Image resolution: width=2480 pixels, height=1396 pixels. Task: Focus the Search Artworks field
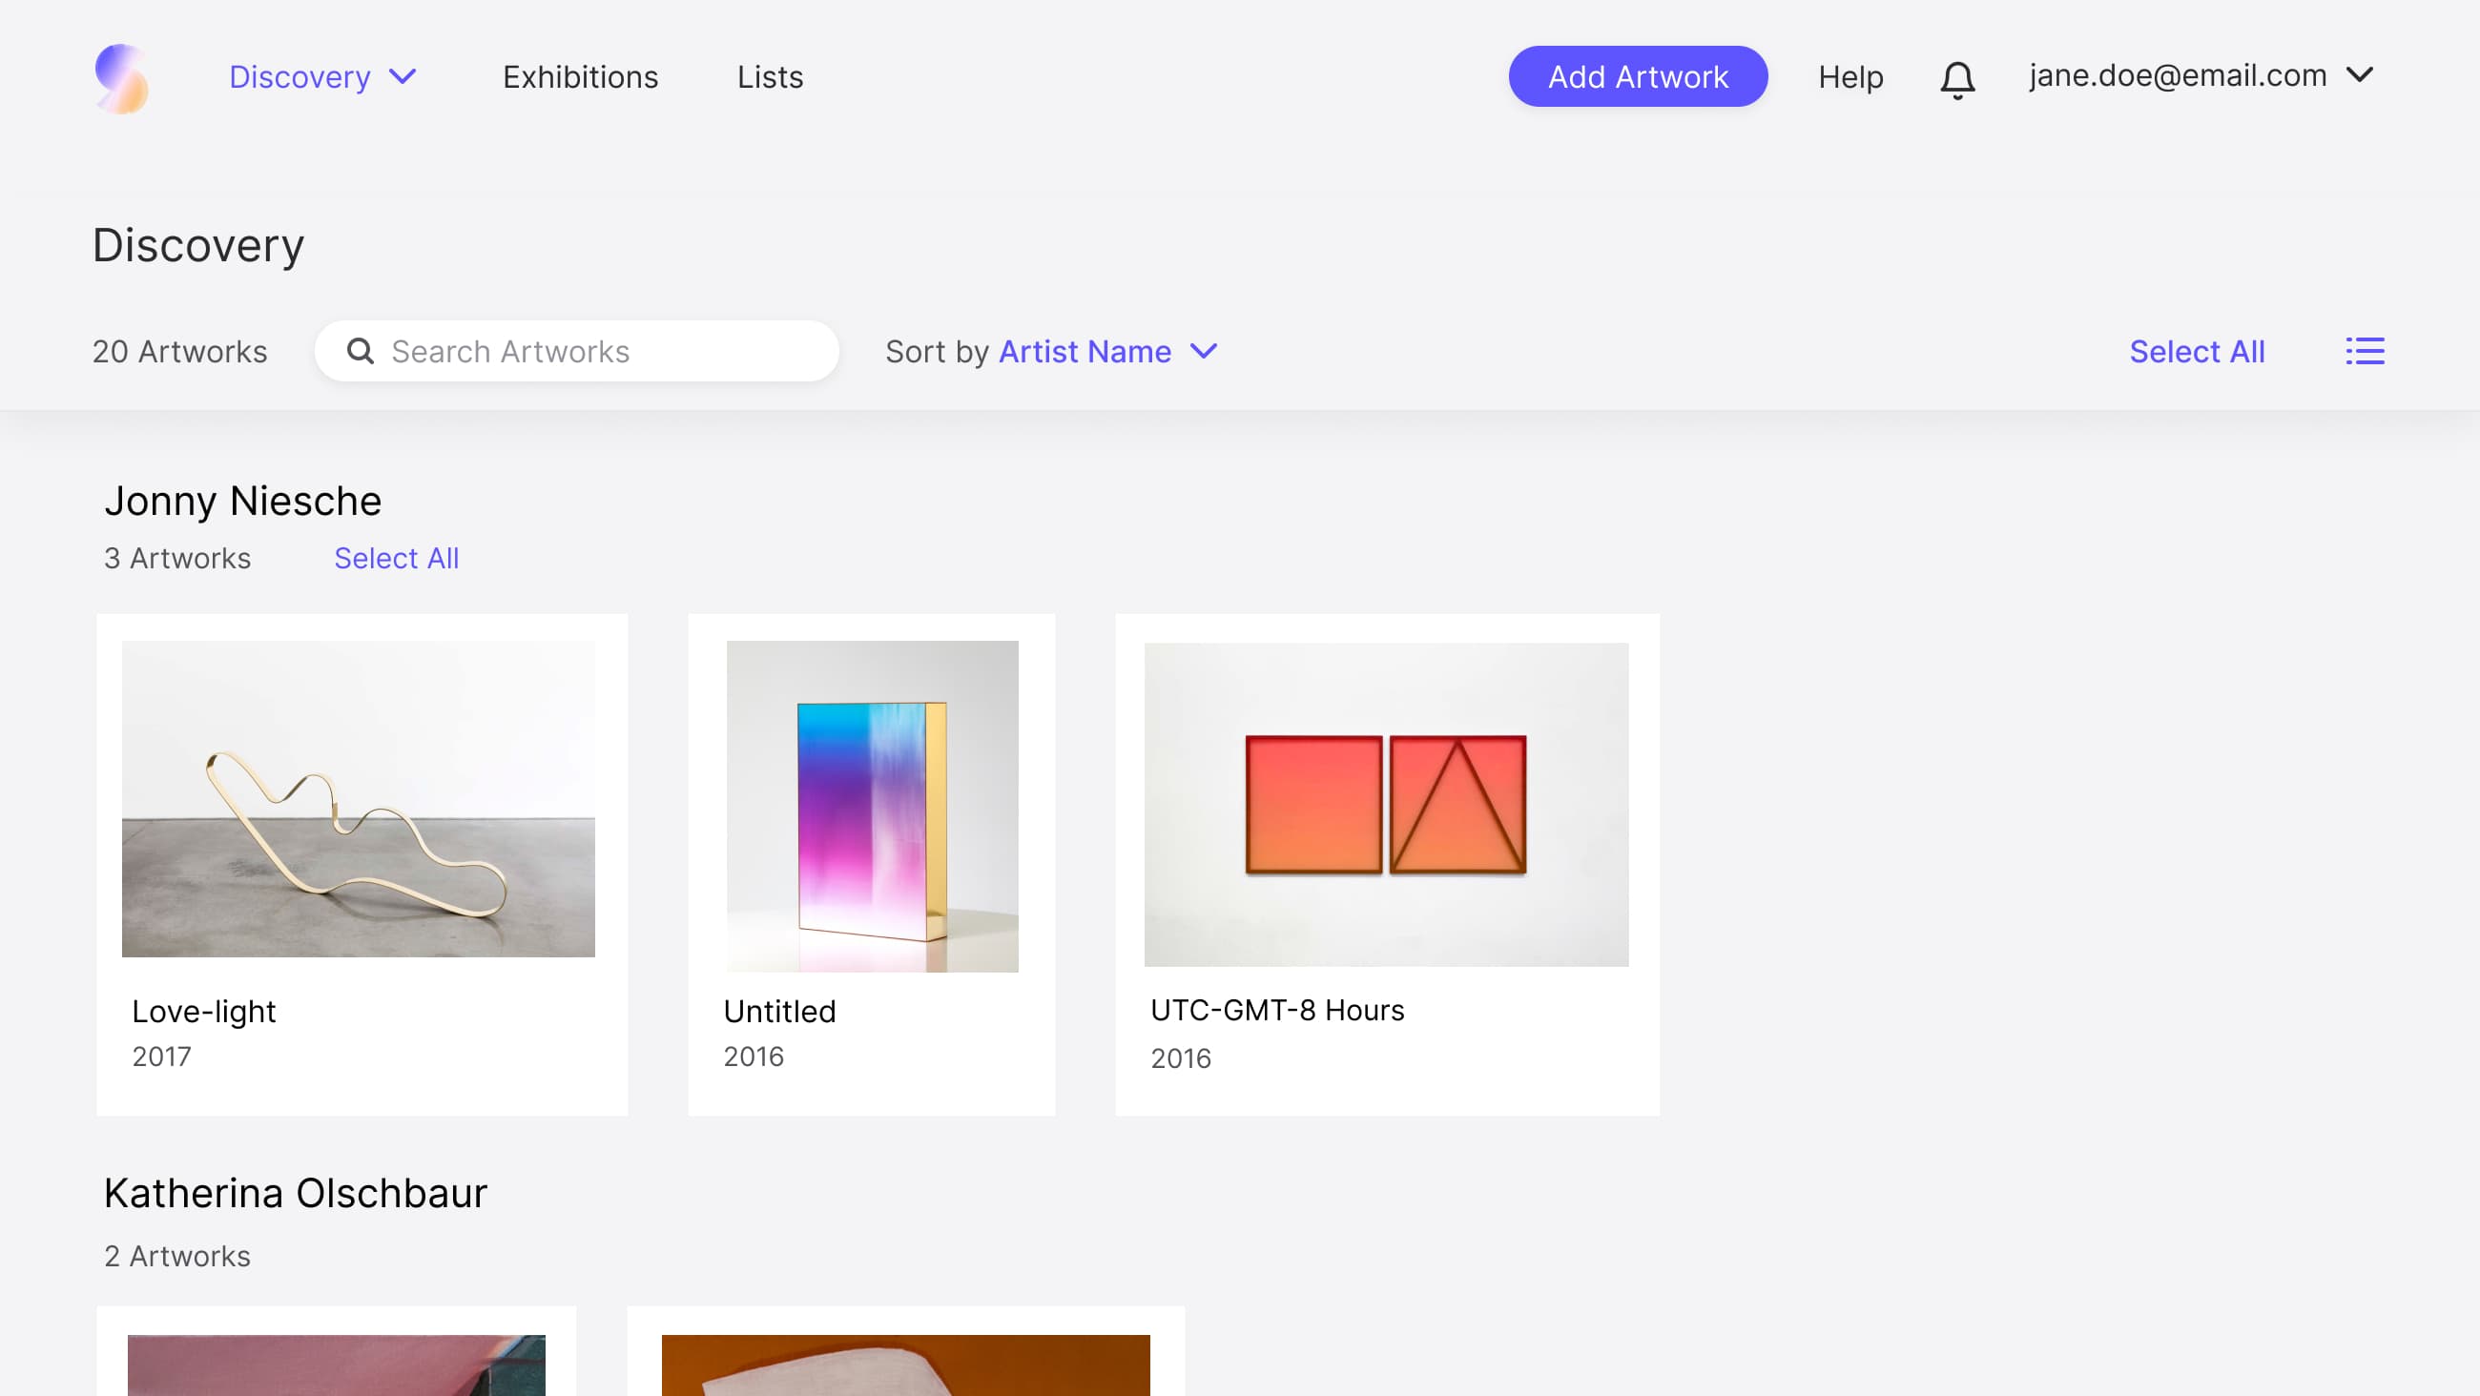pos(577,352)
